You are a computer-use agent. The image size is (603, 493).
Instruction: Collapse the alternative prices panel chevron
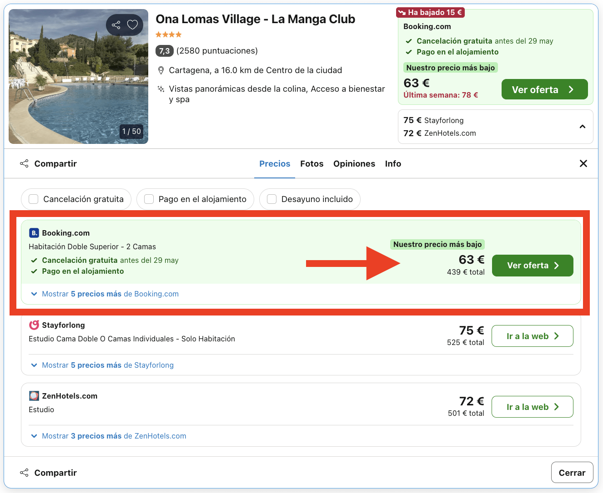583,127
